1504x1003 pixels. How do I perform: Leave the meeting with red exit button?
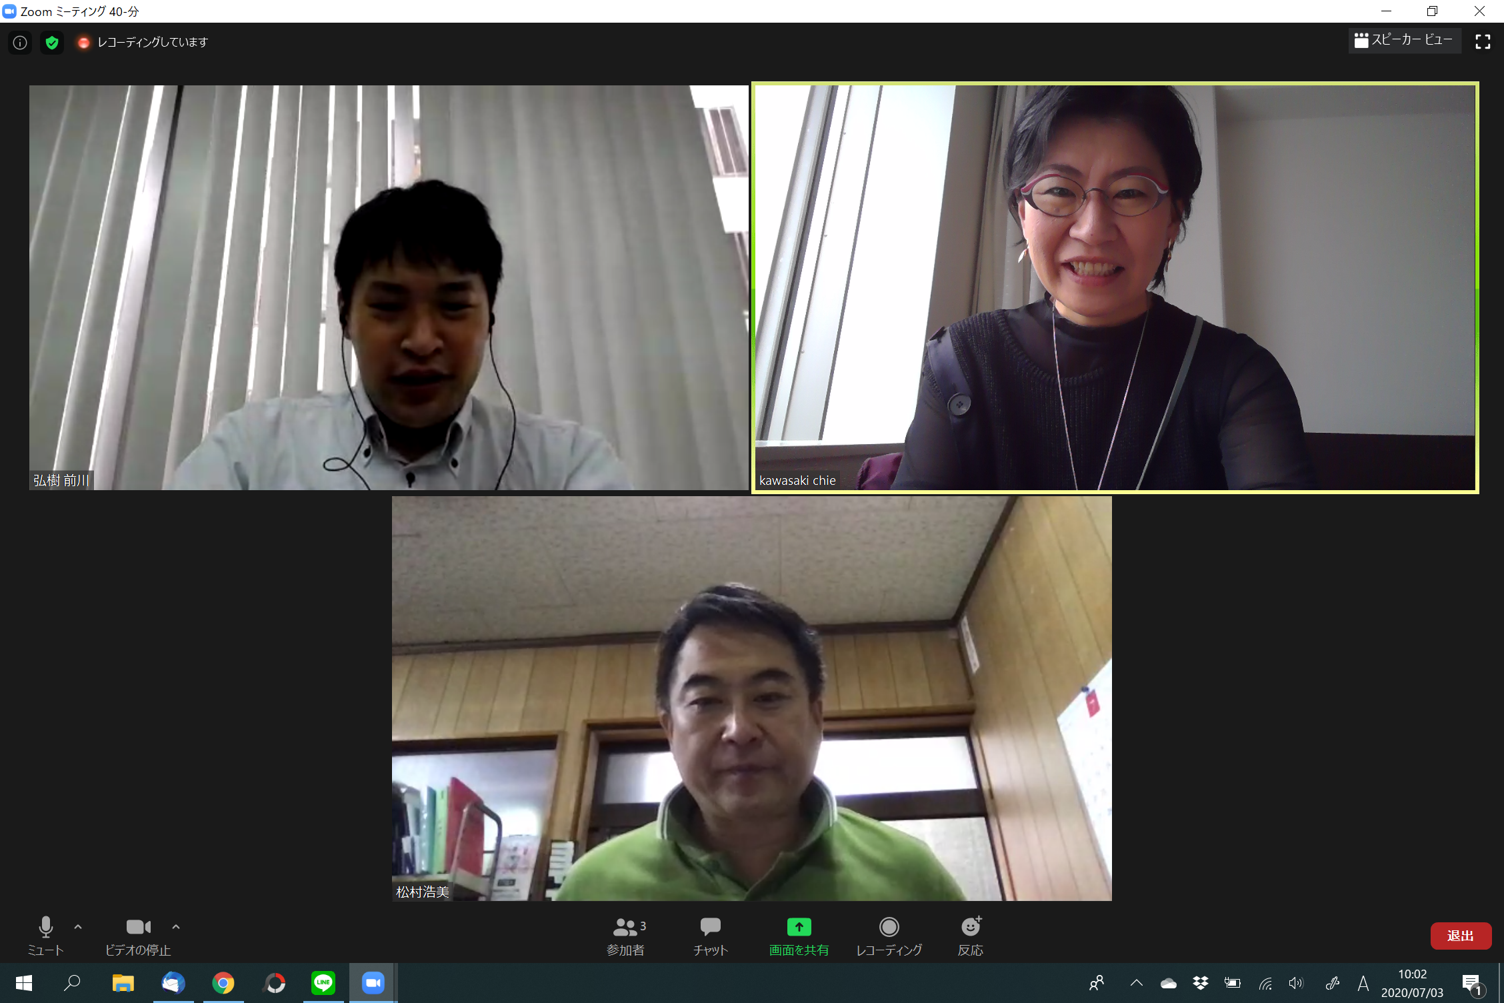[x=1460, y=936]
